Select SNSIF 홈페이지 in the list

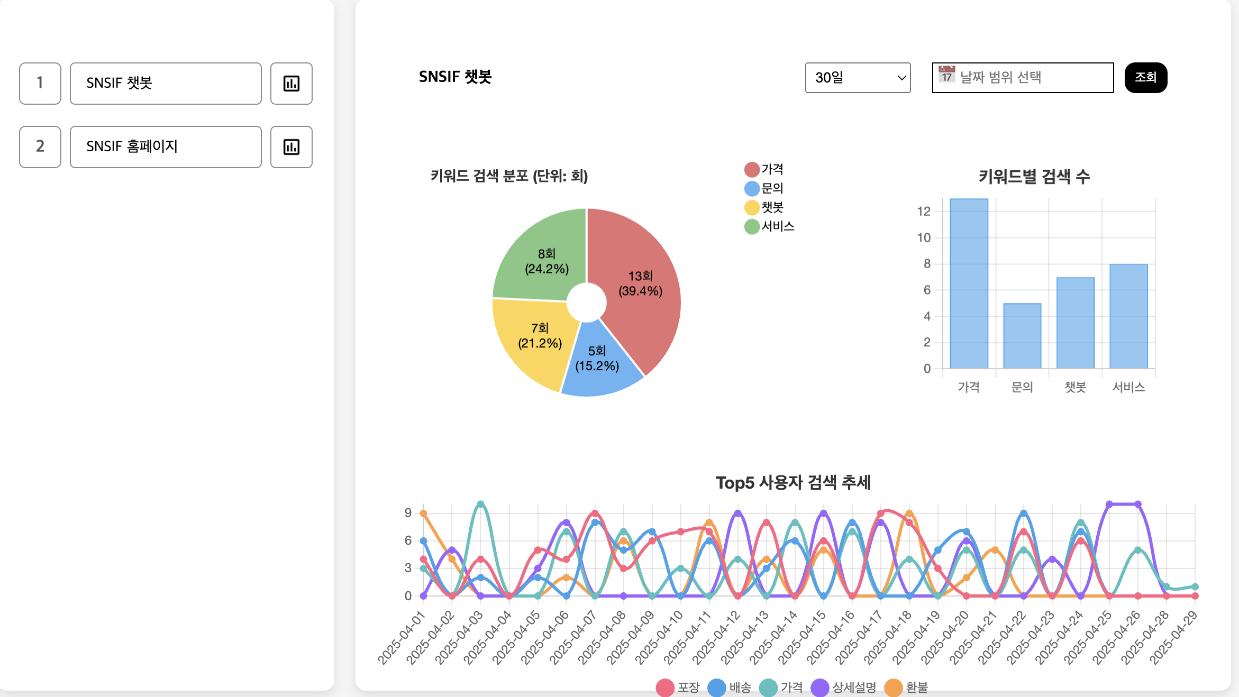pyautogui.click(x=166, y=147)
